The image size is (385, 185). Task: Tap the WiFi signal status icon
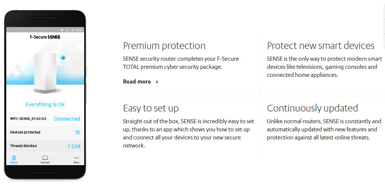(63, 30)
